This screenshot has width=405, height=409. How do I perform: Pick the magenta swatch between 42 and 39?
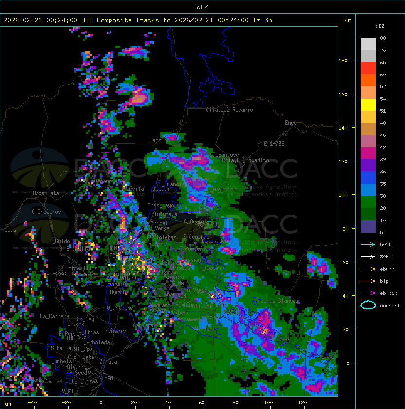click(368, 153)
